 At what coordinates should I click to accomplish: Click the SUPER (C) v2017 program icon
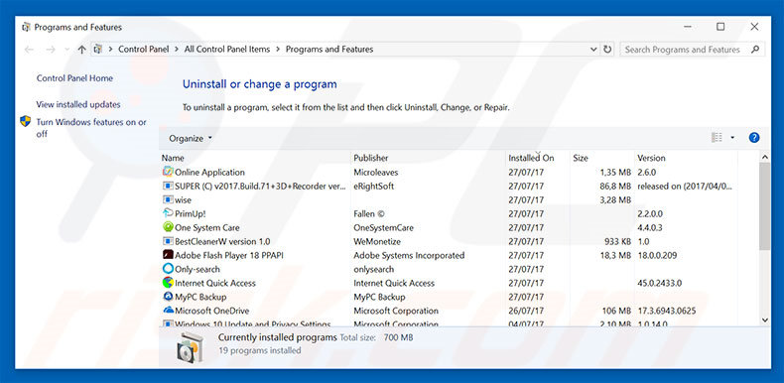pos(168,186)
